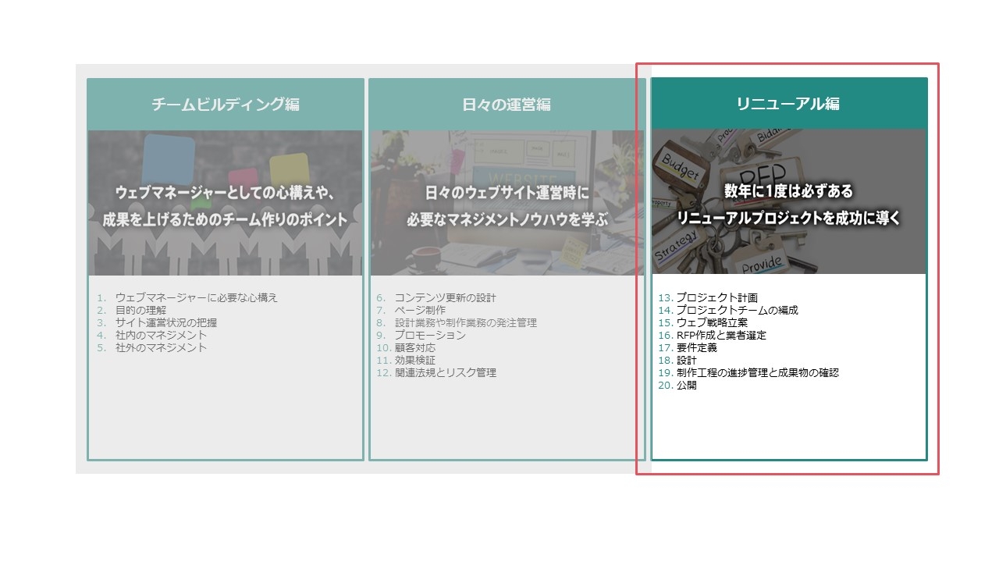Click the プロモーション list item
999x562 pixels.
click(429, 335)
